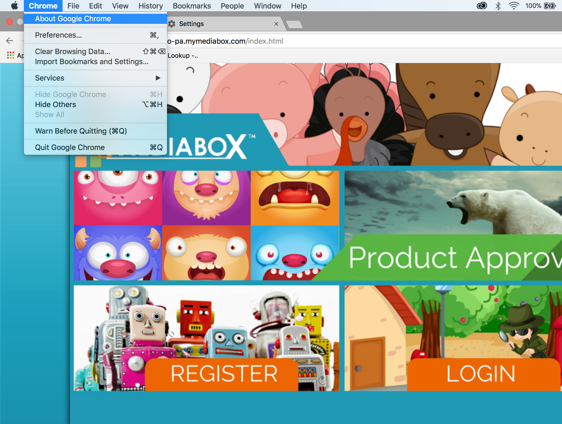This screenshot has height=424, width=562.
Task: Open the Apps grid shortcut icon
Action: pos(11,55)
